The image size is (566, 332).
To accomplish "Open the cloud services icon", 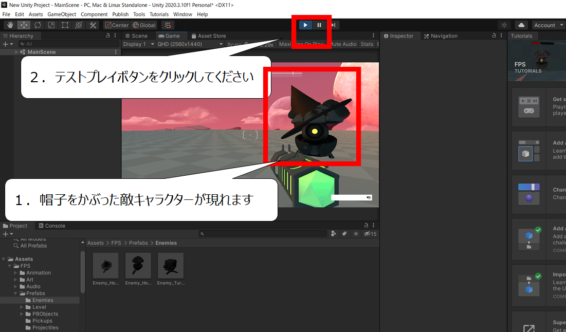I will (521, 25).
